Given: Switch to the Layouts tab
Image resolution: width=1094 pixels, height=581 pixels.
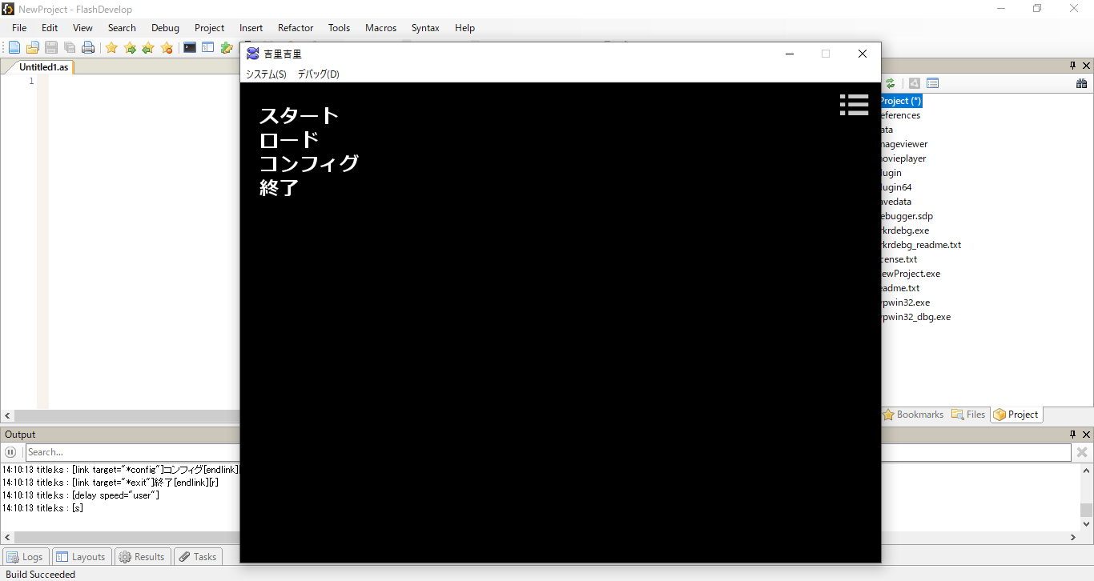Looking at the screenshot, I should [81, 557].
